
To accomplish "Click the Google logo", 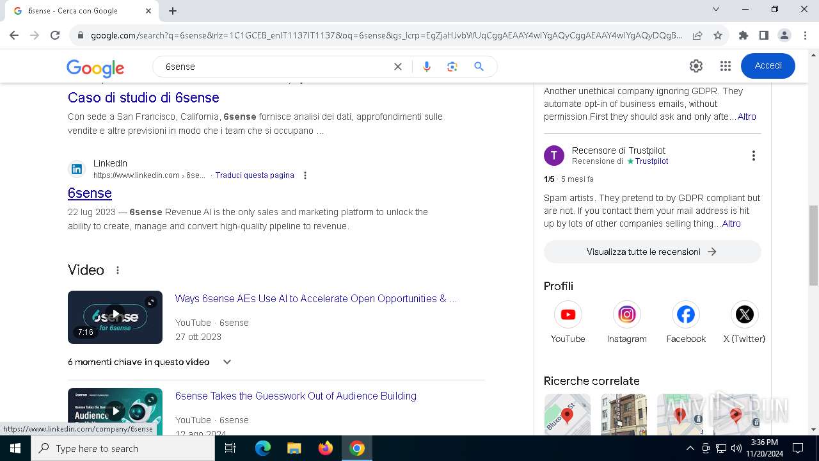I will tap(95, 67).
